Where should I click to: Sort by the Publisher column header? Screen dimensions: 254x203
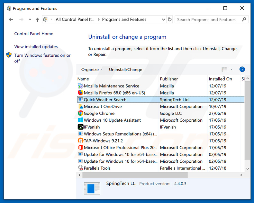point(183,79)
